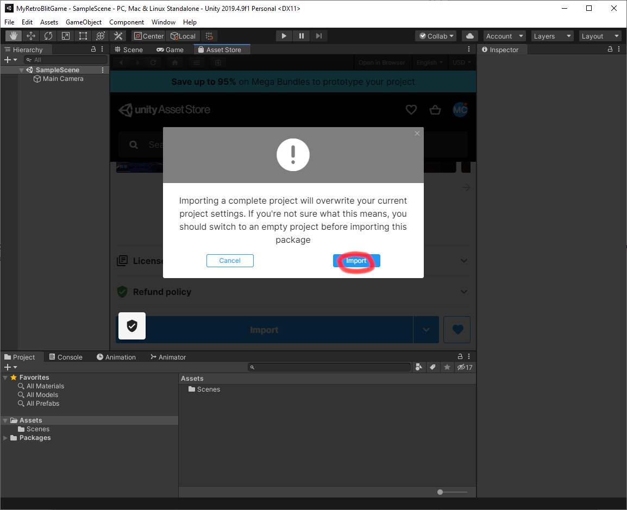This screenshot has height=510, width=627.
Task: Switch to the Game tab
Action: [x=170, y=49]
